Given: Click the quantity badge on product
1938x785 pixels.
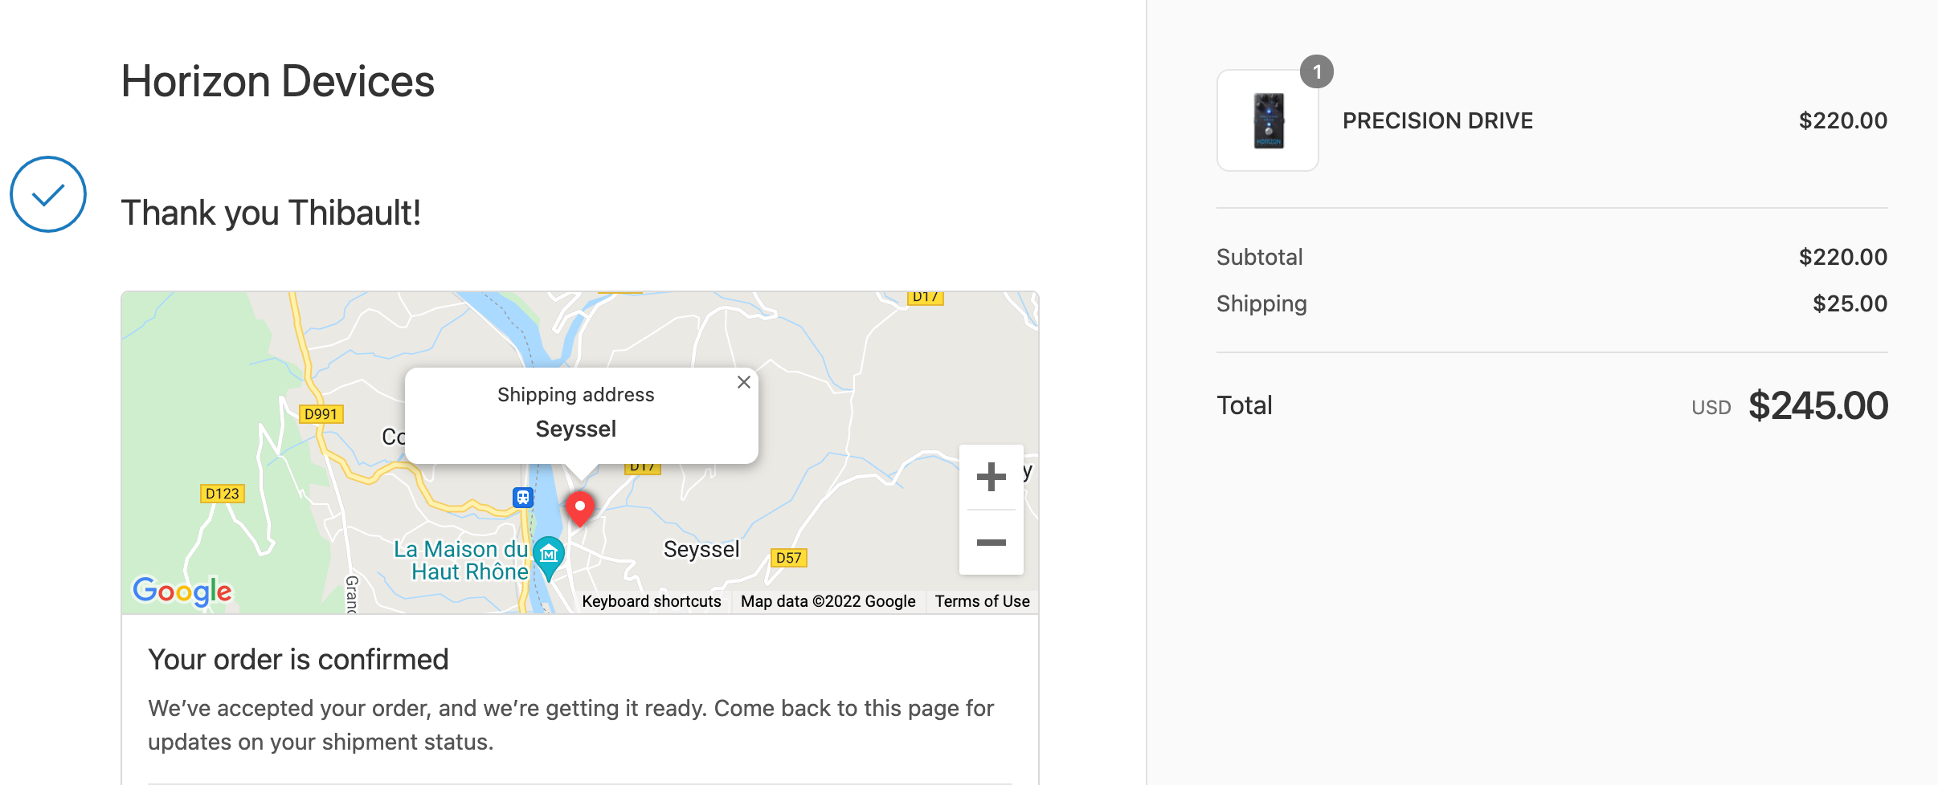Looking at the screenshot, I should coord(1316,72).
